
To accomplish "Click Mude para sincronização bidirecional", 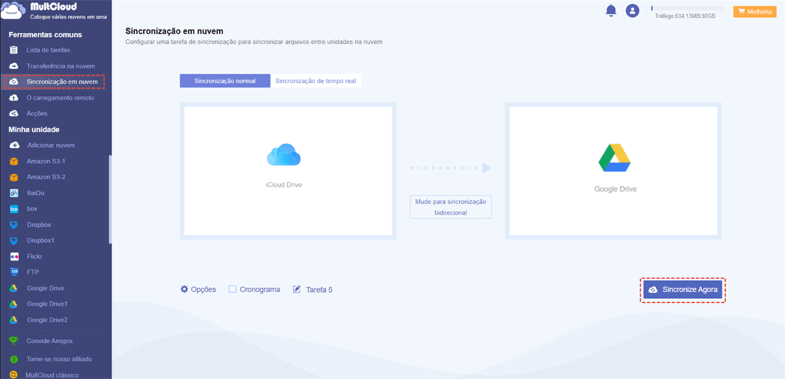I will (451, 207).
